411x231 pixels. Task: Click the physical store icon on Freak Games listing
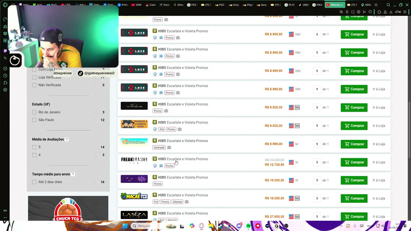pos(161,166)
